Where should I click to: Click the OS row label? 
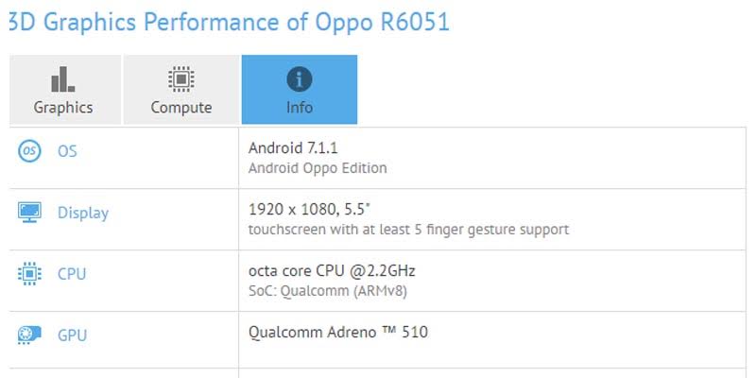(67, 152)
